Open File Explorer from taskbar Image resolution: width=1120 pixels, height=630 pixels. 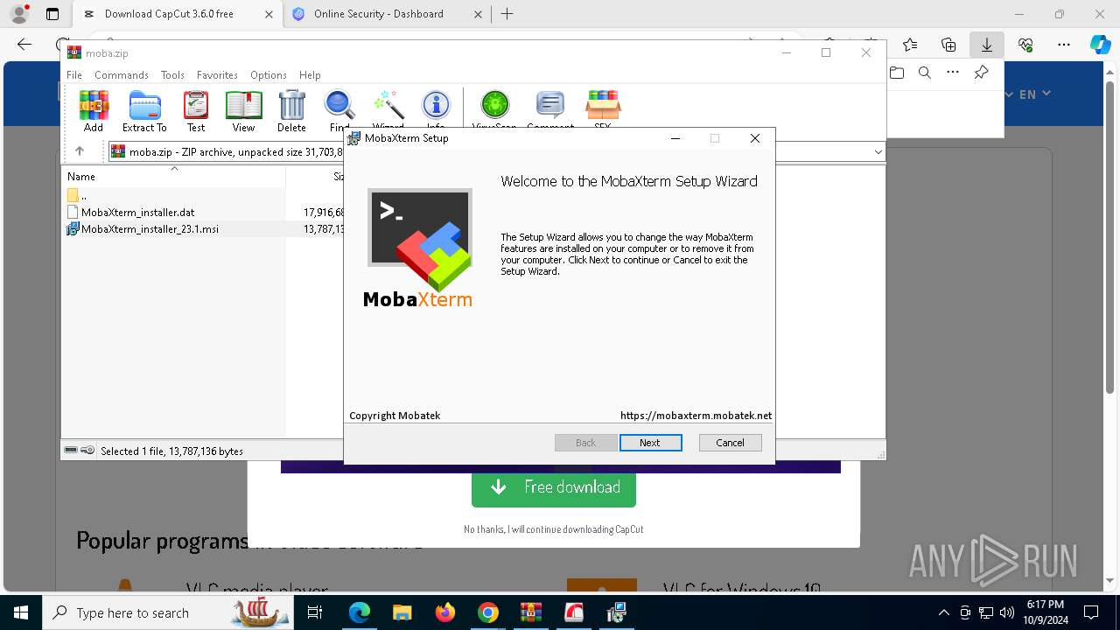[x=402, y=612]
